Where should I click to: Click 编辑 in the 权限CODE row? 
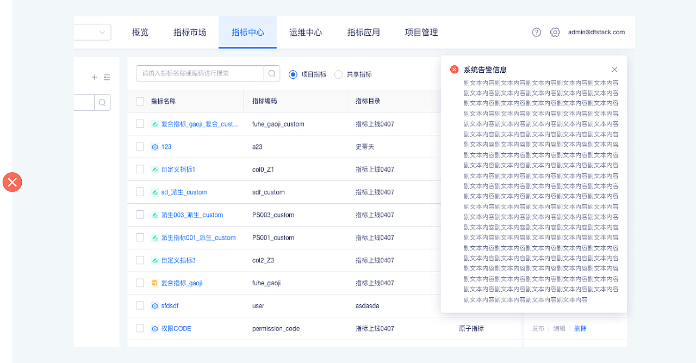tap(560, 329)
